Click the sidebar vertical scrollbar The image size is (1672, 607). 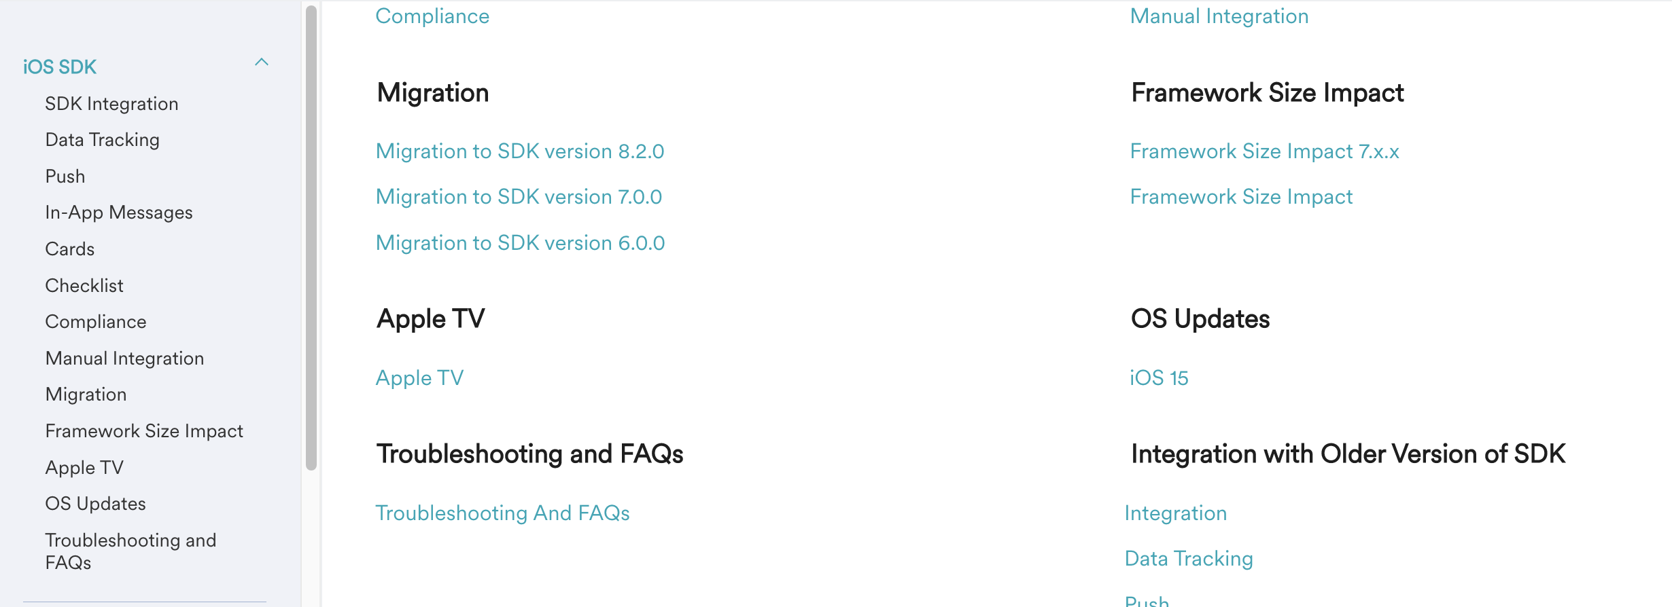pyautogui.click(x=311, y=238)
